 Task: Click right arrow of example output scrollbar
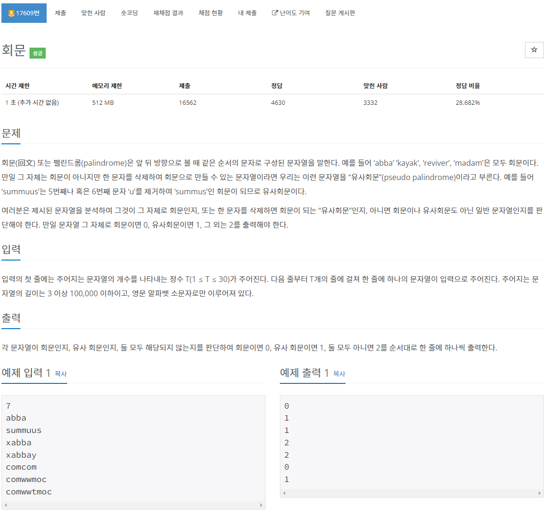click(540, 493)
